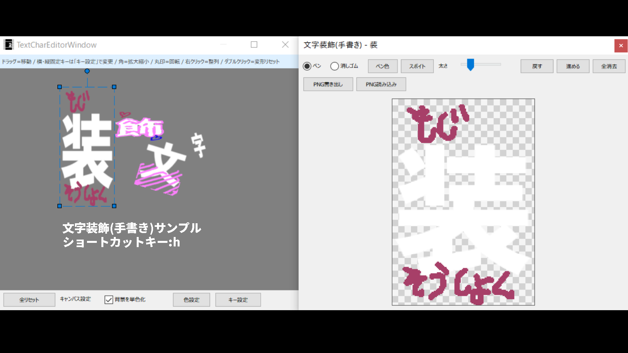Click the 全消去 clear all button

click(x=609, y=66)
